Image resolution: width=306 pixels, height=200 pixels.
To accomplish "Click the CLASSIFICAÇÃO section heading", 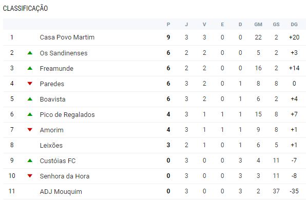I will 25,8.
